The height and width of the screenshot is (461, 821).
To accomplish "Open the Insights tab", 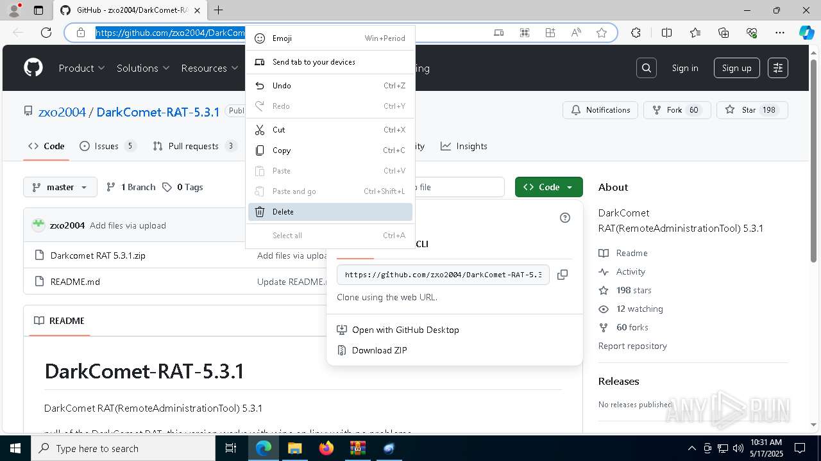I will tap(464, 146).
